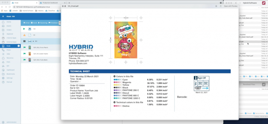Open the Manual help icon
Screen dimensions: 268x124
[x=3, y=82]
